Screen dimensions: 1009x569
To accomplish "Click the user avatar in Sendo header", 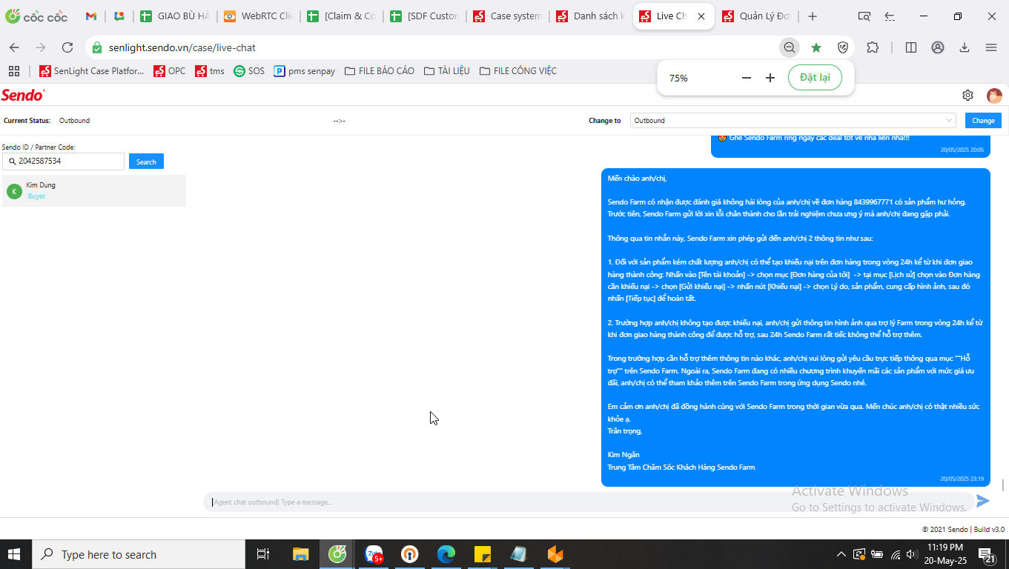I will click(994, 96).
